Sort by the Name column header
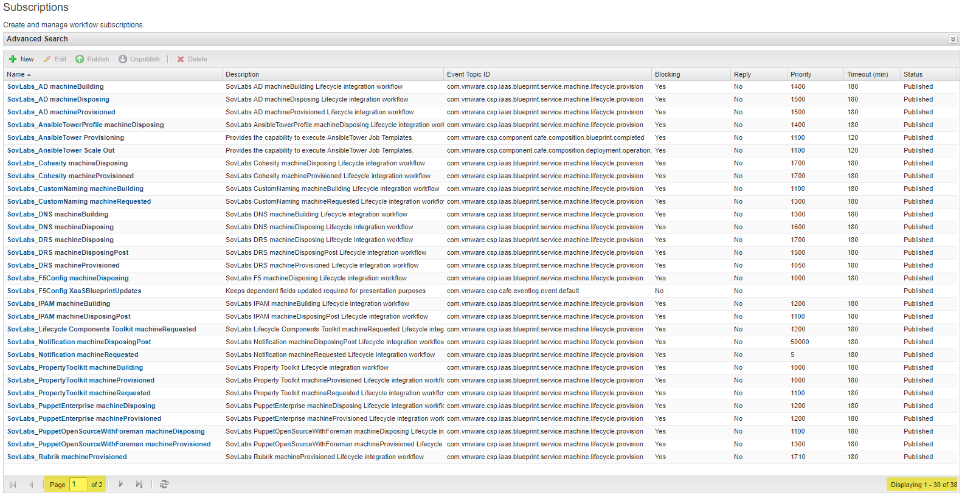Screen dimensions: 962x495 click(x=16, y=74)
